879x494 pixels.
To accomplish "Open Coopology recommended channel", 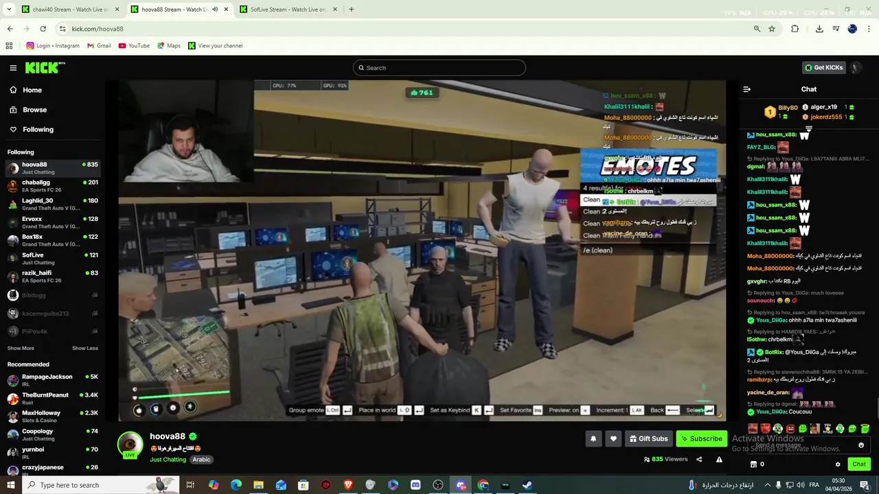I will (x=52, y=435).
